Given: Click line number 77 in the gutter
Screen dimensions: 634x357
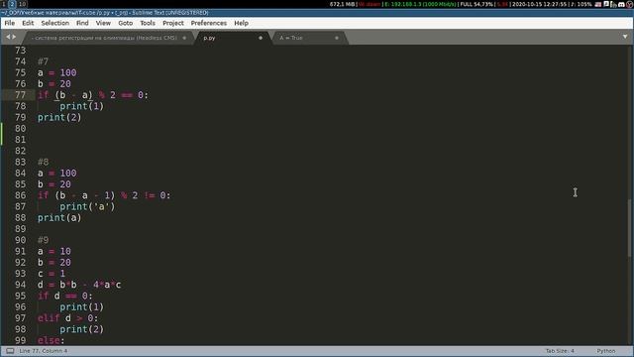Looking at the screenshot, I should tap(20, 95).
